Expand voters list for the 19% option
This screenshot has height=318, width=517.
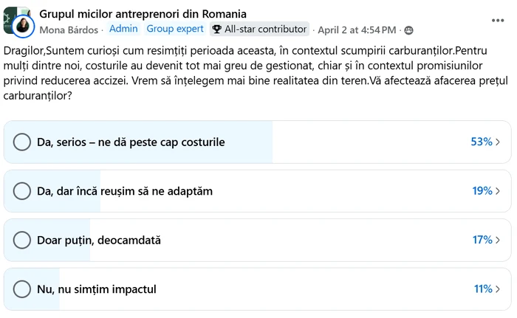(x=499, y=191)
